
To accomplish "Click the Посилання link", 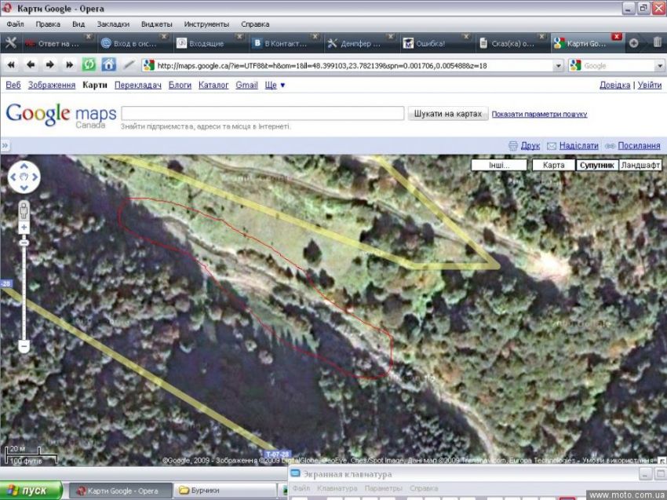I will (639, 146).
